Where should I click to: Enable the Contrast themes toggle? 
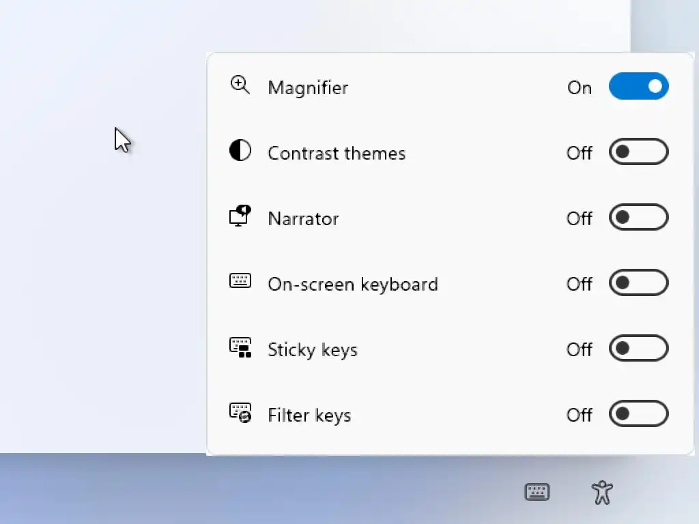pos(638,151)
